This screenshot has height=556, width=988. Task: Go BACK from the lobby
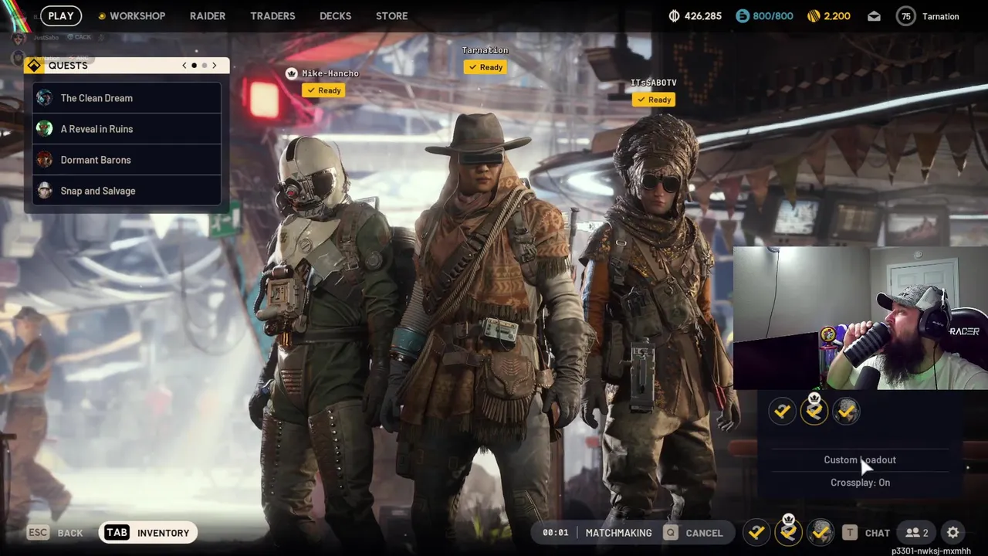point(69,533)
